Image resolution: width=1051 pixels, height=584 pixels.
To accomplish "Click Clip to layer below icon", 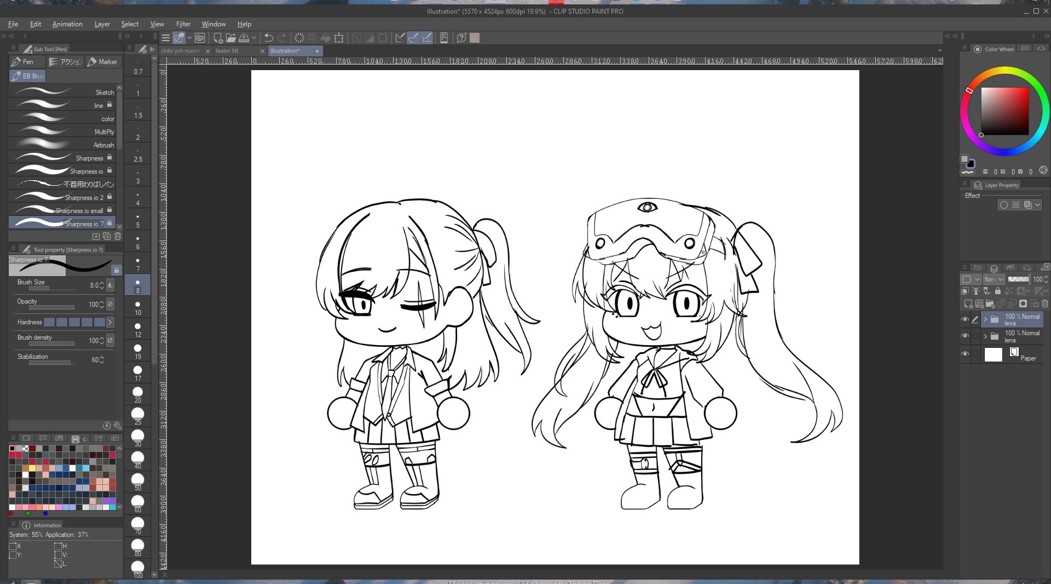I will [965, 291].
